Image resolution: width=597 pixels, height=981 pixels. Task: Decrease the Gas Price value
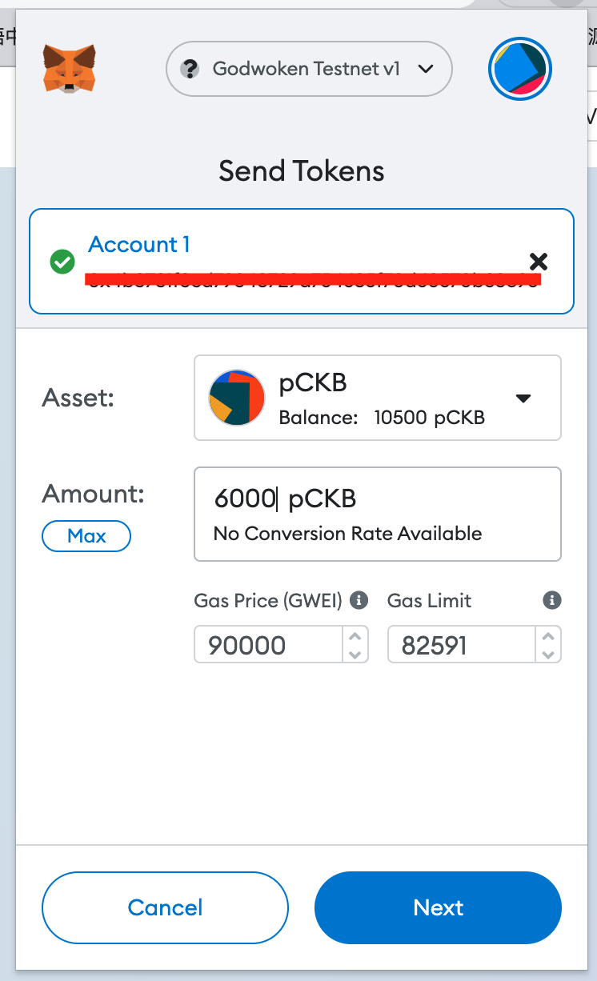point(355,654)
